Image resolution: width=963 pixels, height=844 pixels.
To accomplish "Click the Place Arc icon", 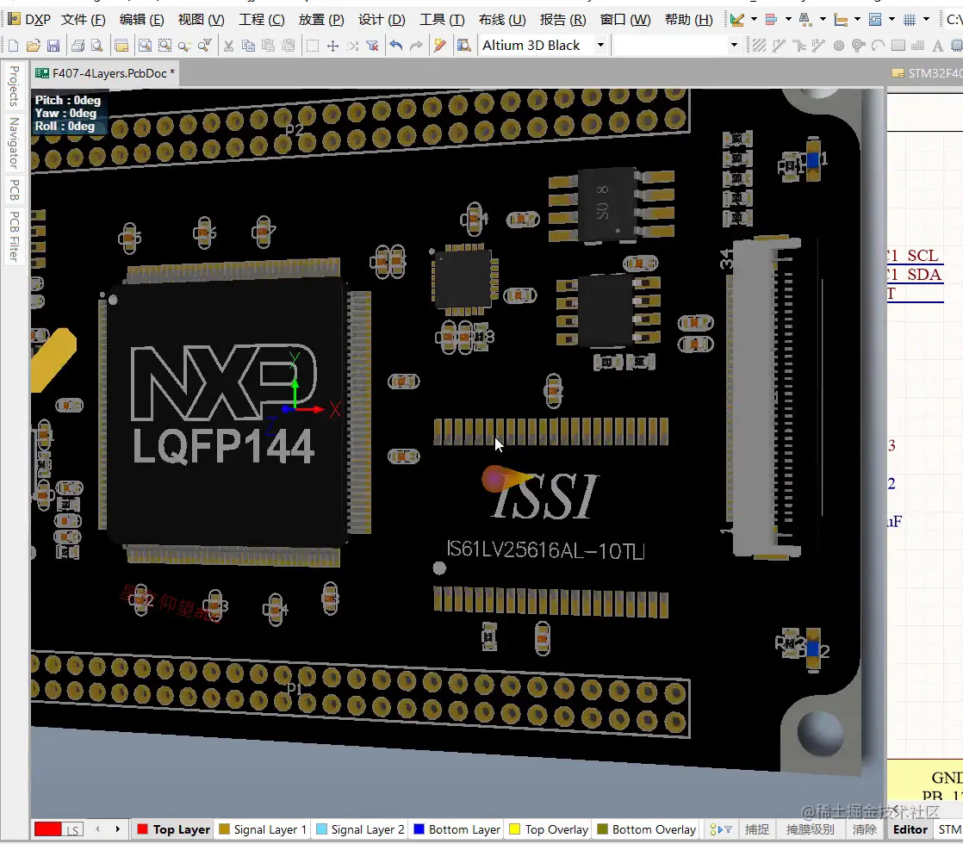I will pos(879,46).
